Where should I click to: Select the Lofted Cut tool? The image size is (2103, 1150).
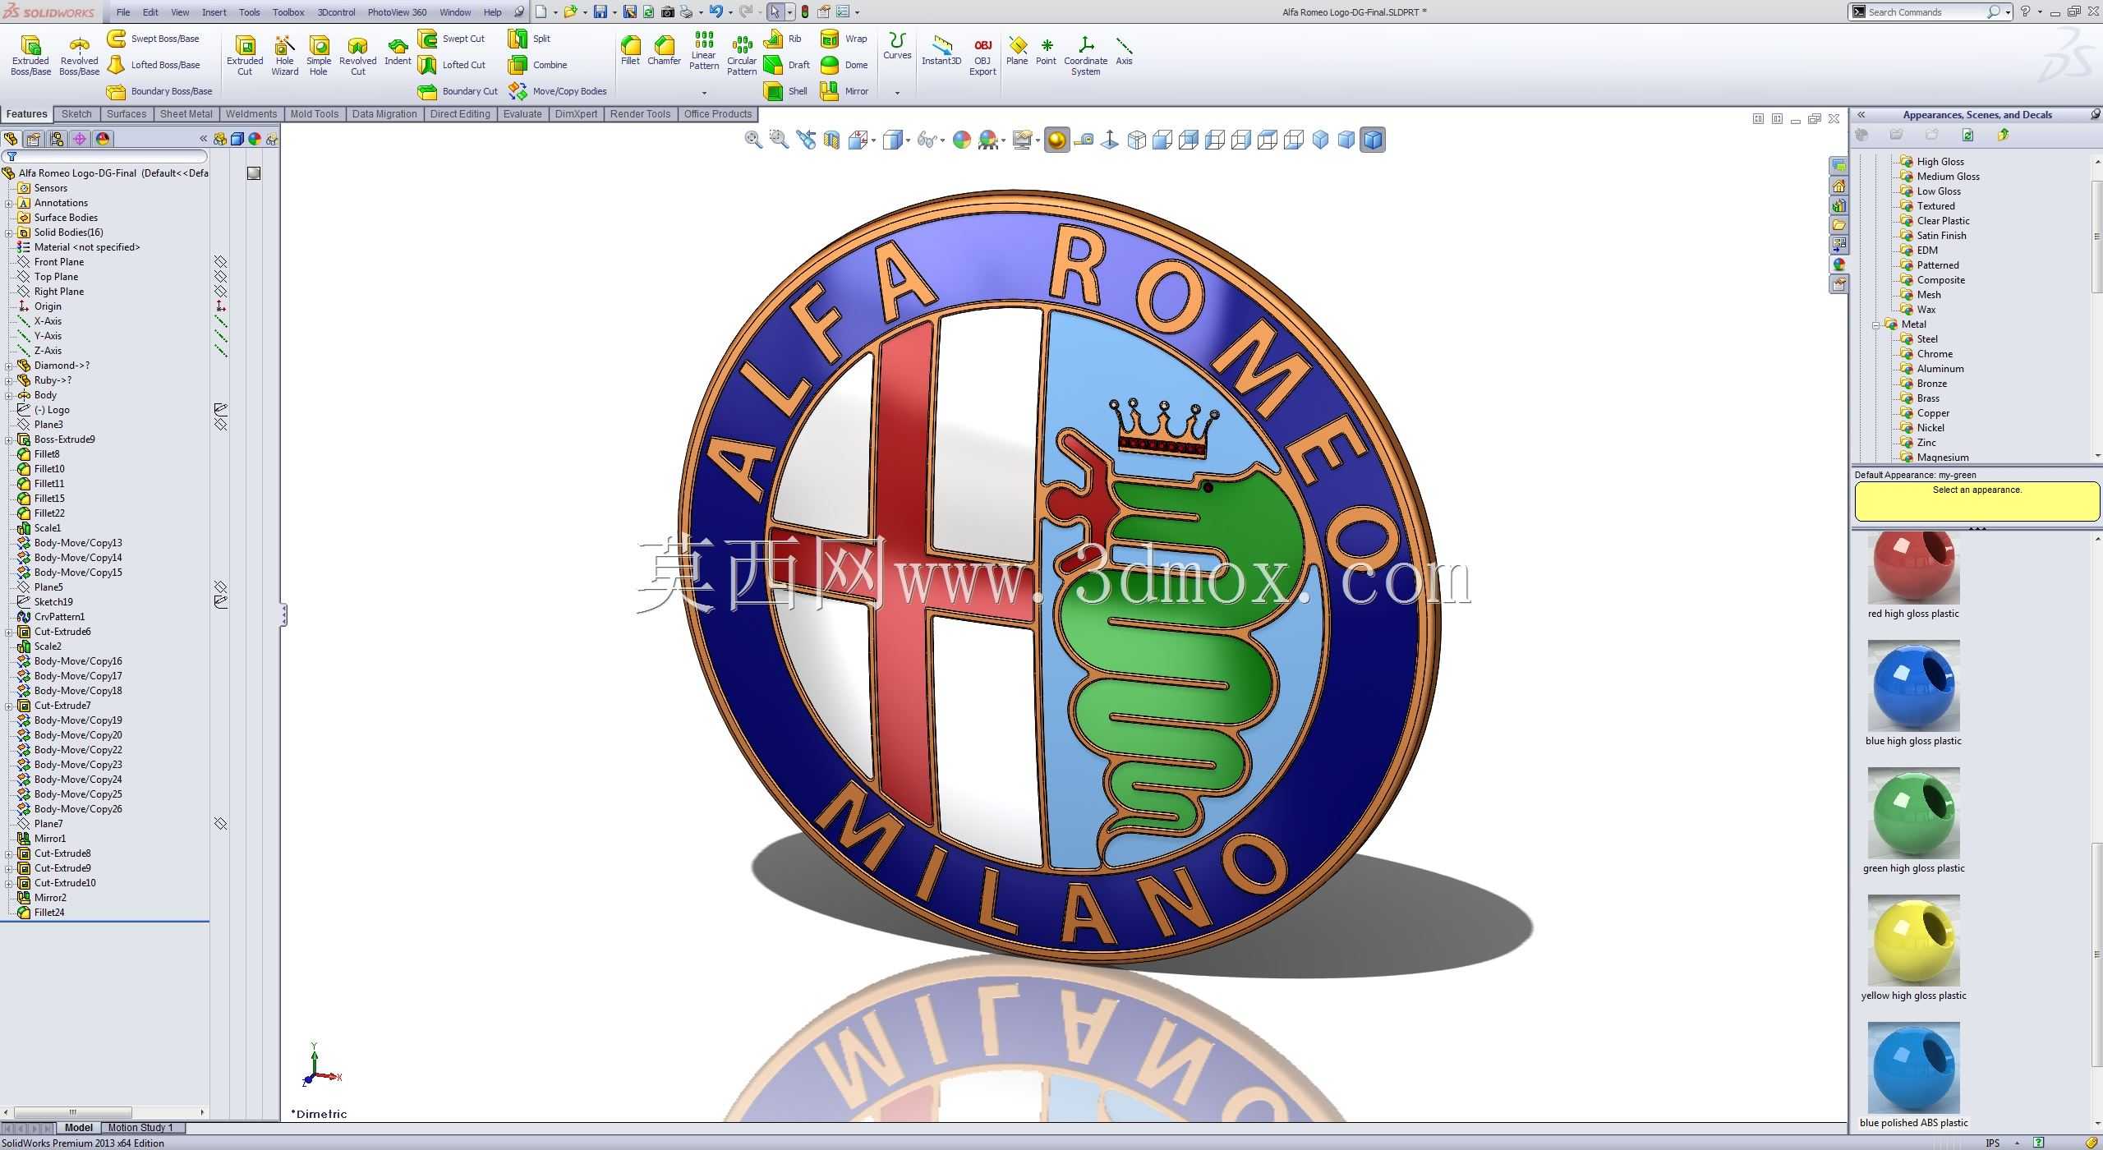[452, 65]
